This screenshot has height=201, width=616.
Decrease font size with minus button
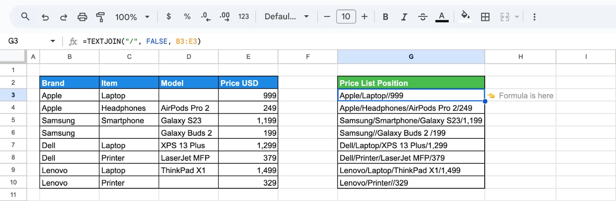pyautogui.click(x=327, y=17)
